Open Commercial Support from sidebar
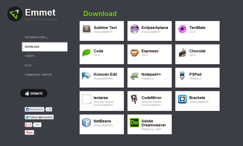Viewport: 243px width, 146px height. 38,75
